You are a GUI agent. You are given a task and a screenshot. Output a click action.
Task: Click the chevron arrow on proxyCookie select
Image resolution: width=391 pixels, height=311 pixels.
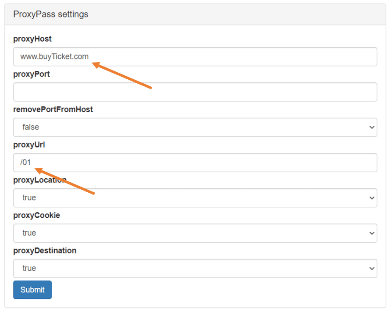372,233
